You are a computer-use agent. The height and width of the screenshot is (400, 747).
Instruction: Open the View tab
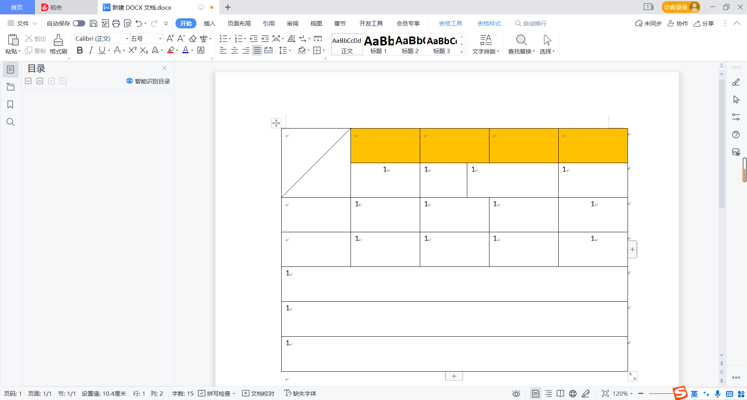tap(316, 23)
